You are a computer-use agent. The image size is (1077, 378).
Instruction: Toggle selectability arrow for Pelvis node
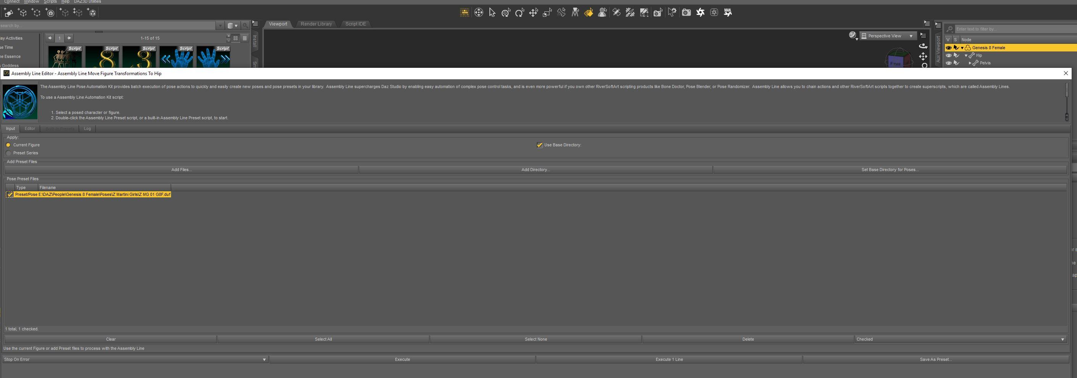click(x=956, y=63)
